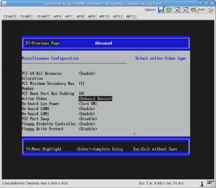Click the 'Miscellaneous Configuration' title

tap(50, 58)
